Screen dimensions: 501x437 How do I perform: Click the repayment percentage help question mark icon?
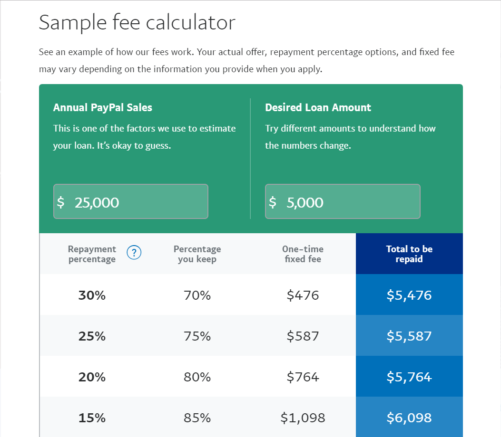click(134, 253)
